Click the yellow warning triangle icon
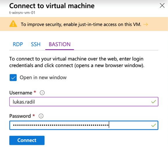Screen dimensions: 168x147 click(x=13, y=24)
